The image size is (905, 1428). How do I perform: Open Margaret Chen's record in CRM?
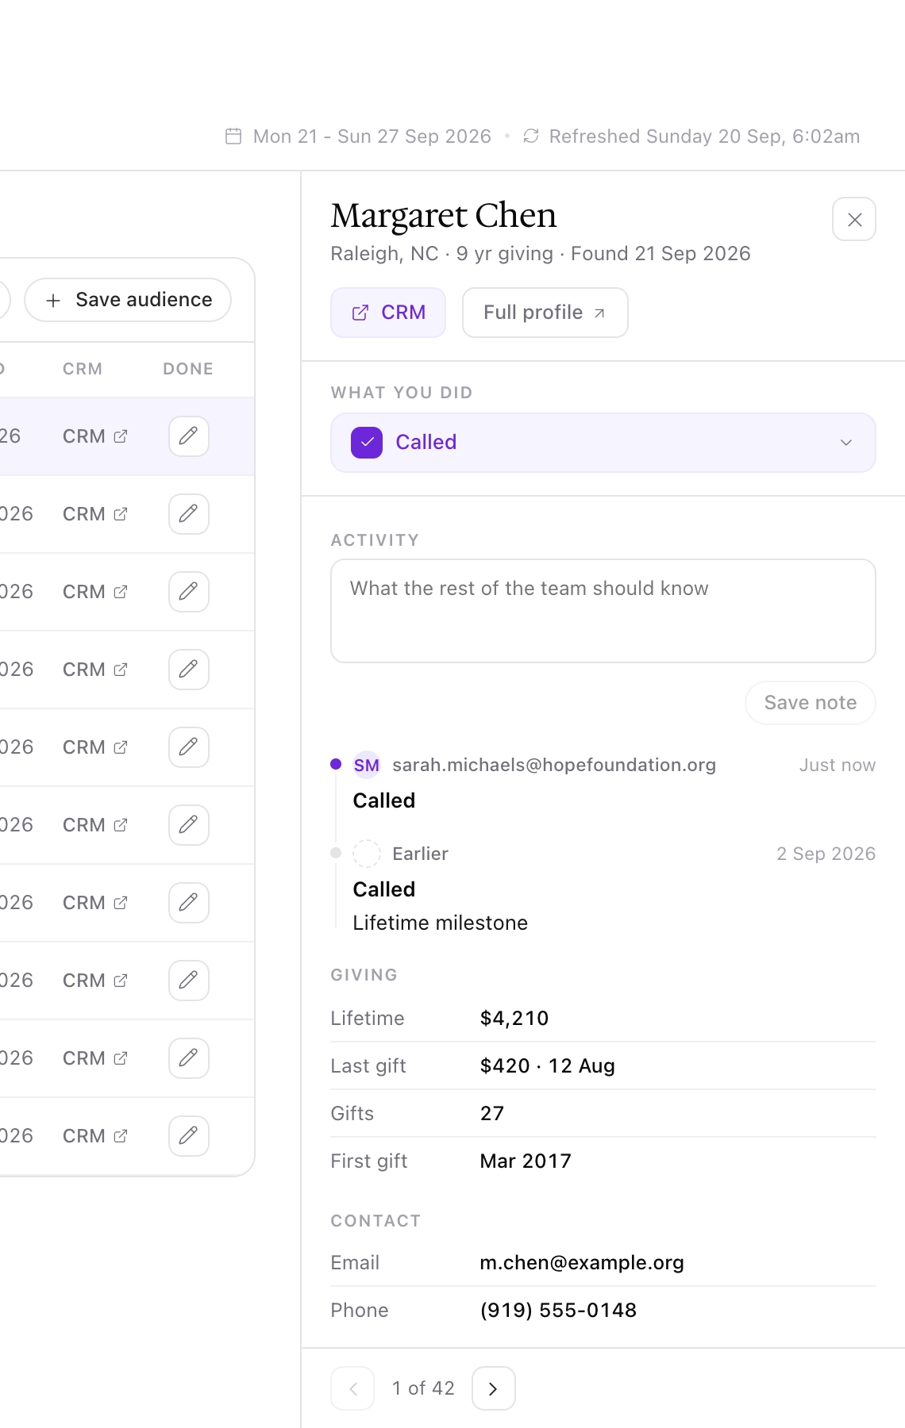point(388,313)
